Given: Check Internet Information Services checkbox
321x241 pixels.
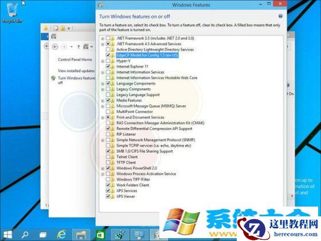Looking at the screenshot, I should [108, 72].
